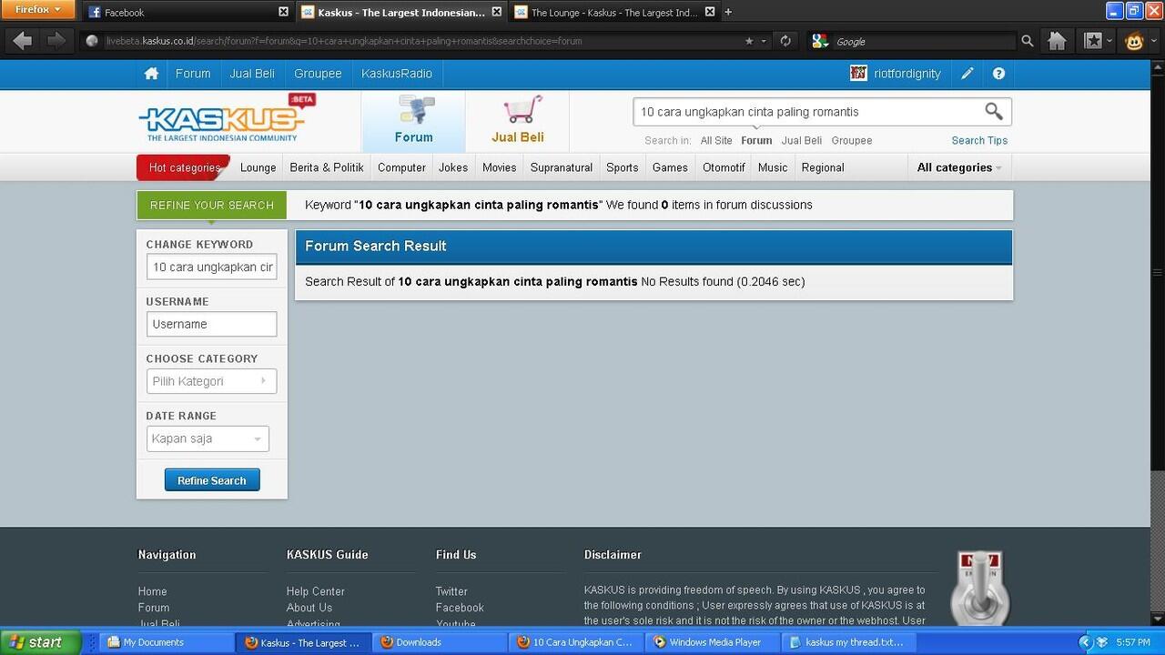Open Kapan saja date range dropdown
This screenshot has height=655, width=1165.
pos(208,438)
